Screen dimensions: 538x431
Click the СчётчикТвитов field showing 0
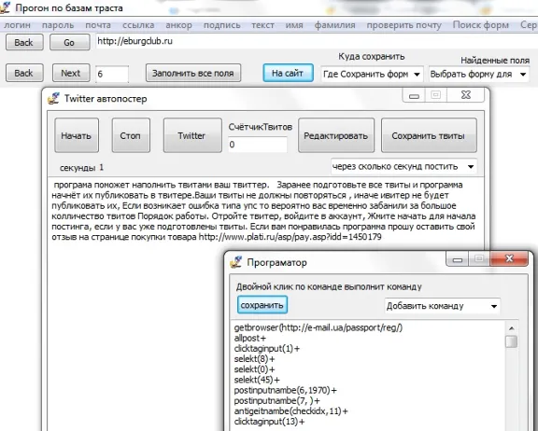pyautogui.click(x=258, y=145)
